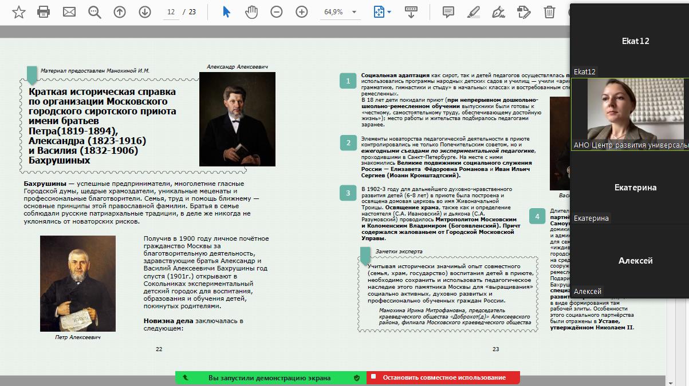Click the Ekat12 participant tile
Viewport: 689px width, 386px height.
point(629,41)
